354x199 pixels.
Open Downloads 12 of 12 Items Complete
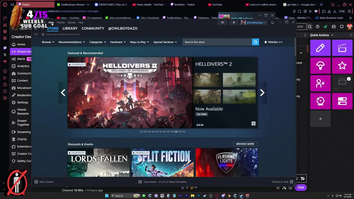[162, 182]
